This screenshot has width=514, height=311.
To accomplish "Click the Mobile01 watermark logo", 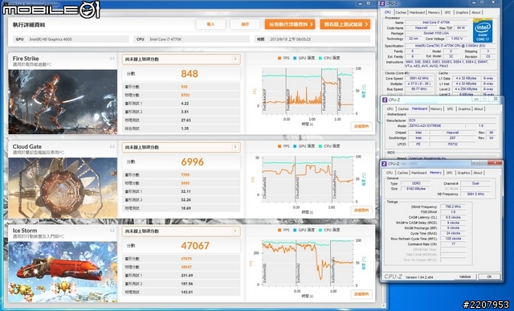I will [x=51, y=10].
